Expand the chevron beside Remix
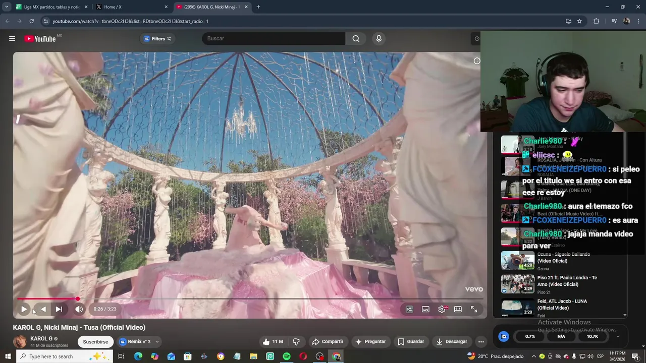The image size is (646, 363). pyautogui.click(x=157, y=342)
